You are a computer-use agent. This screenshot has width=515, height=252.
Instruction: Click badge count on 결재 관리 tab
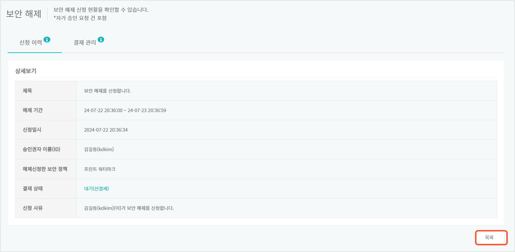click(x=101, y=40)
